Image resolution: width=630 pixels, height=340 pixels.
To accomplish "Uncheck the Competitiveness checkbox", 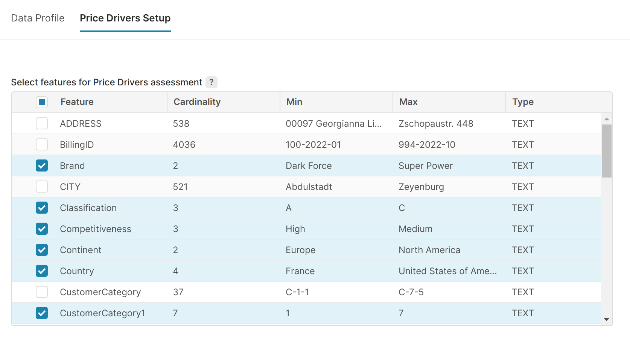I will coord(42,229).
